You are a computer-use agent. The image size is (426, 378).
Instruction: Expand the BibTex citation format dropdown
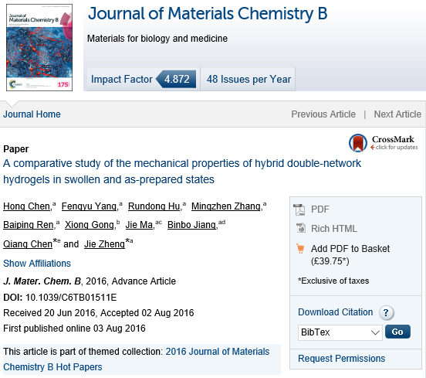click(x=340, y=332)
